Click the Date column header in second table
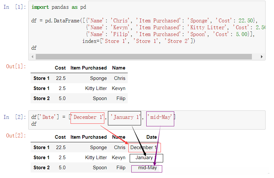This screenshot has height=178, width=274. tap(151, 137)
